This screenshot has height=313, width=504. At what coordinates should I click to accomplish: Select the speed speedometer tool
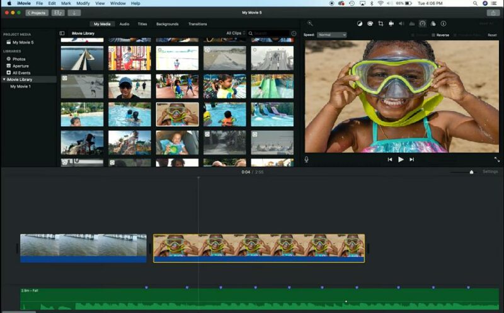click(x=422, y=23)
